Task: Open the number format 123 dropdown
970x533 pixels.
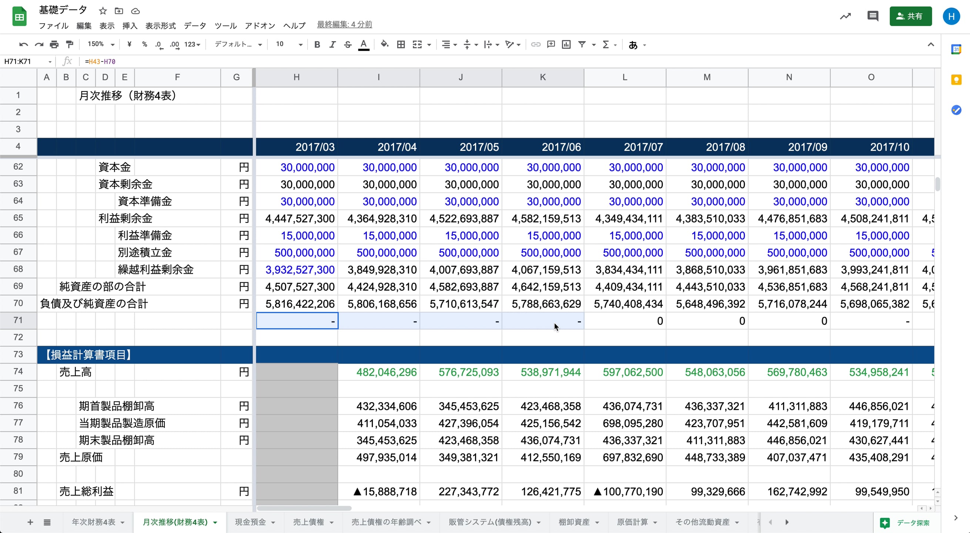Action: coord(193,44)
